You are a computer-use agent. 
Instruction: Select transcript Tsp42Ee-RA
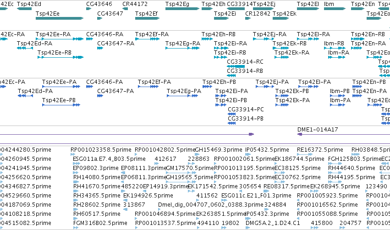tap(53, 34)
